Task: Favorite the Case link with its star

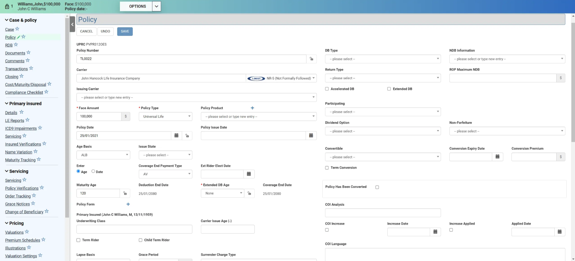Action: coord(17,29)
